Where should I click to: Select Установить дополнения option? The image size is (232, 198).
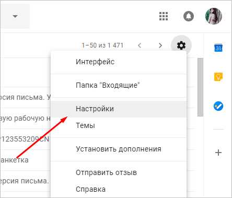coord(119,149)
